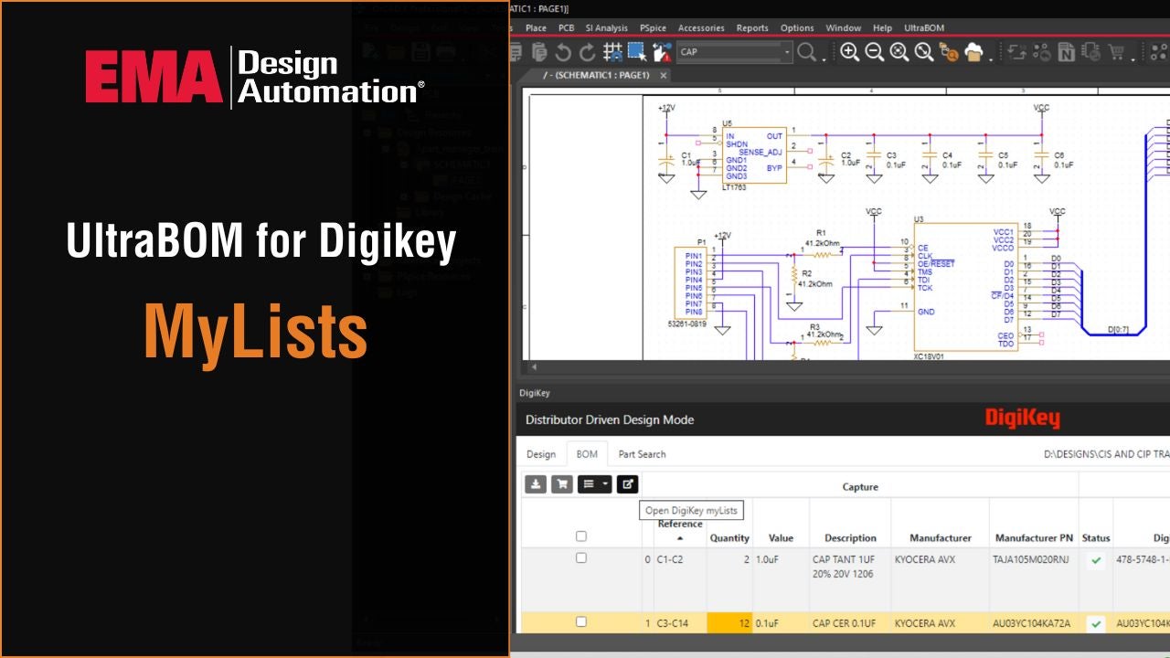This screenshot has height=658, width=1170.
Task: Click the swap arrows toolbar icon
Action: pyautogui.click(x=1016, y=52)
